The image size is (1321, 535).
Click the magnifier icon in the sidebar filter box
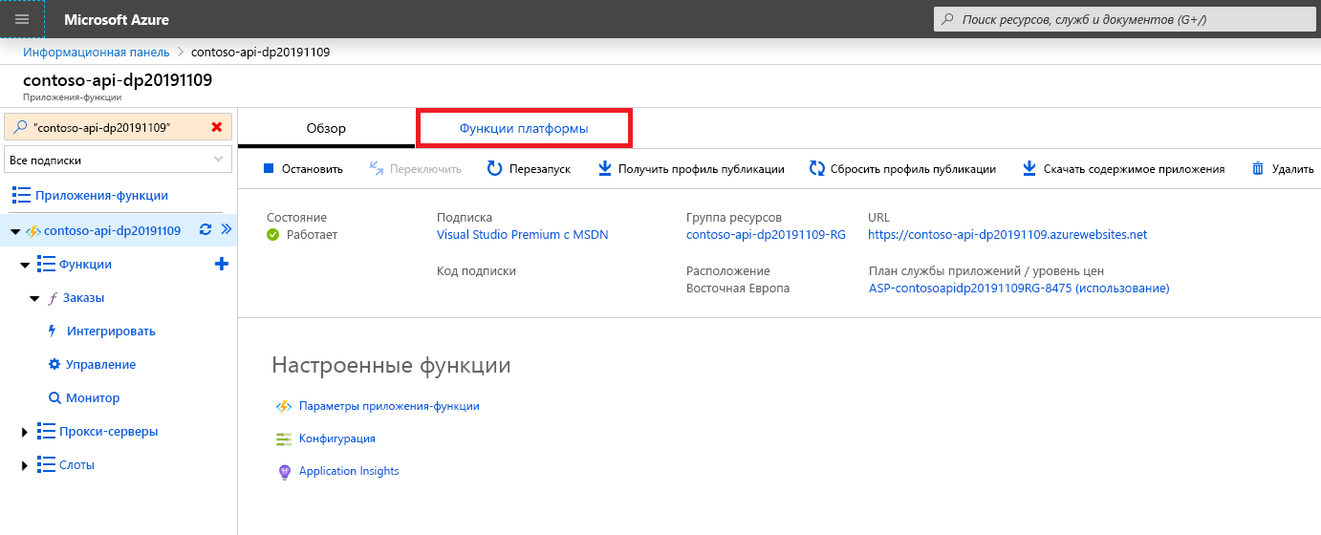coord(20,127)
